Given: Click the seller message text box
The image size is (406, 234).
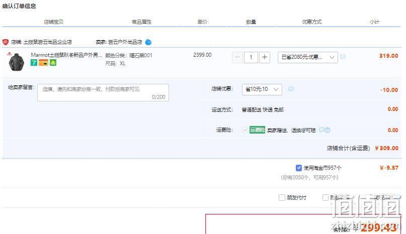Looking at the screenshot, I should [103, 92].
